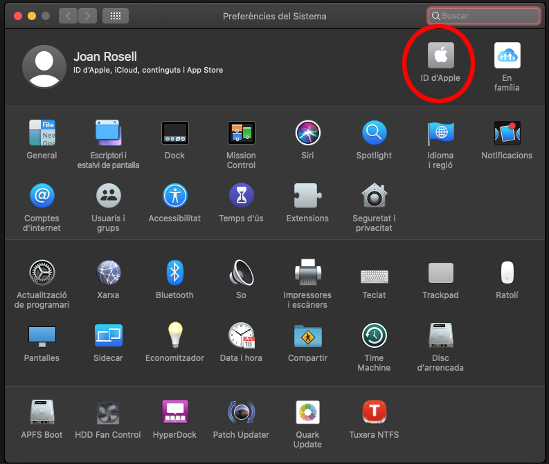The height and width of the screenshot is (464, 549).
Task: Show all preferences with grid button
Action: pos(115,15)
